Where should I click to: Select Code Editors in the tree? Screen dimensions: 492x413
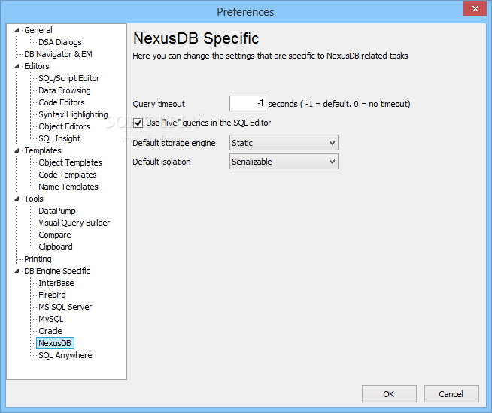click(x=62, y=102)
